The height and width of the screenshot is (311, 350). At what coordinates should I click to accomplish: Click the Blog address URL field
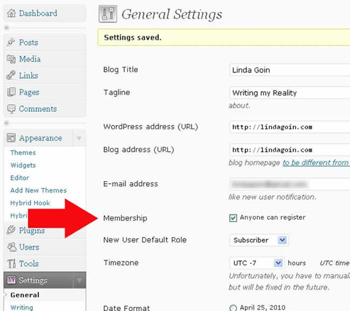[290, 150]
